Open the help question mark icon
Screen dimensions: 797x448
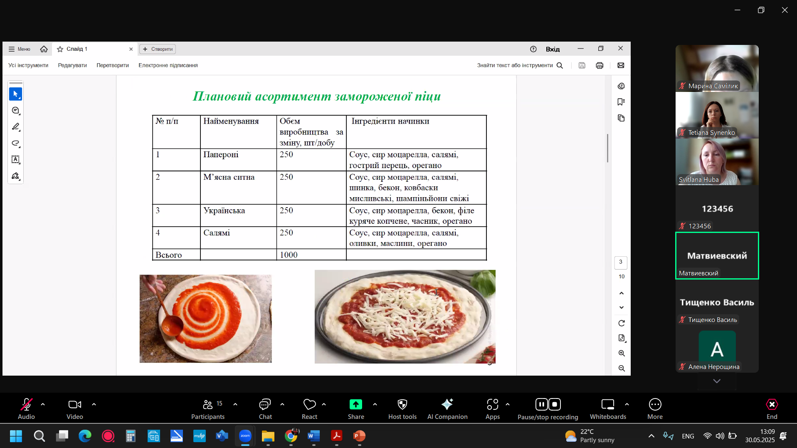point(533,49)
